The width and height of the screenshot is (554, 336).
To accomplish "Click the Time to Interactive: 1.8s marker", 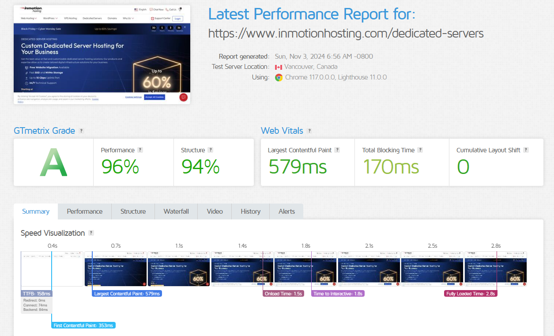I will tap(338, 294).
